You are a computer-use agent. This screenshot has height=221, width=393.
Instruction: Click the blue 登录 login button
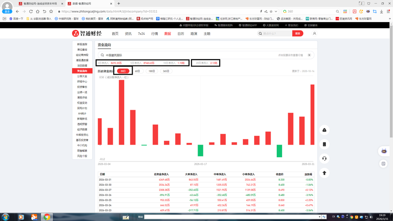click(x=7, y=11)
